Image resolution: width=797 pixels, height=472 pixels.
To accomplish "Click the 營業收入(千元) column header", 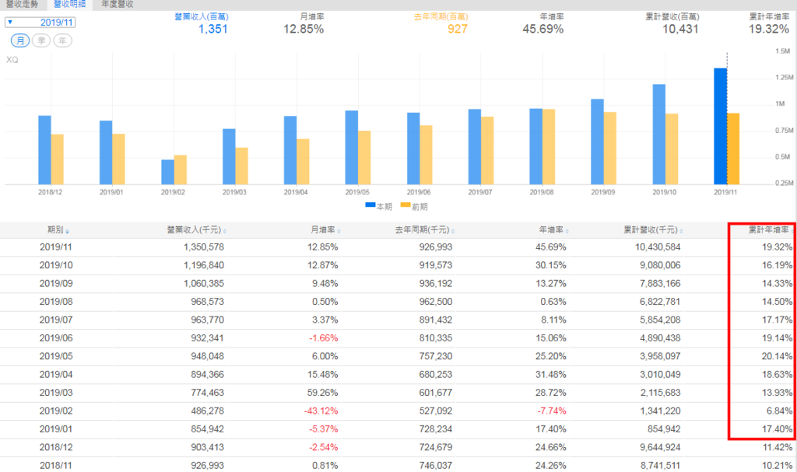I will pyautogui.click(x=194, y=230).
